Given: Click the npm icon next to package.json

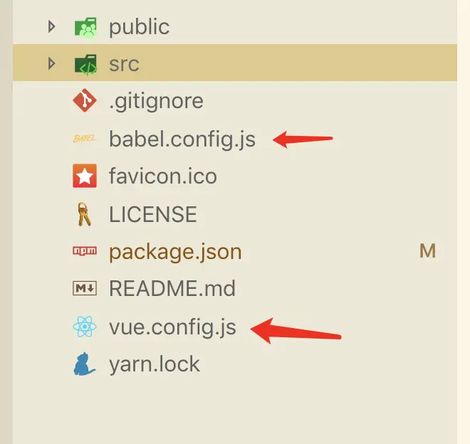Looking at the screenshot, I should [85, 251].
